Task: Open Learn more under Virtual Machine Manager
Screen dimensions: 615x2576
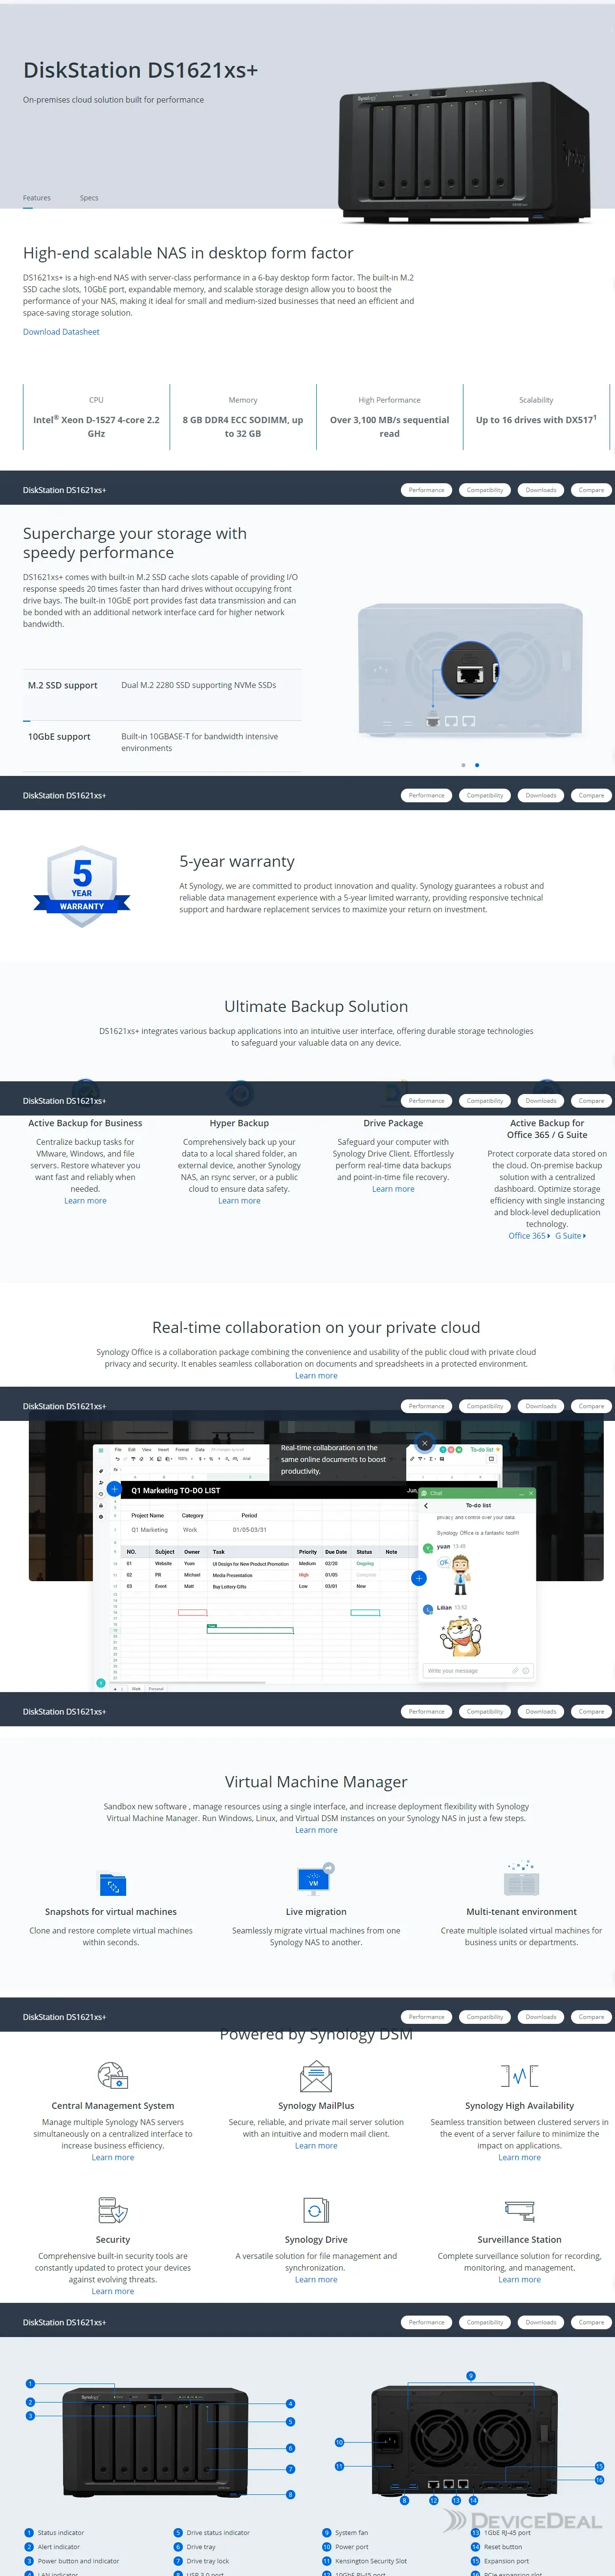Action: (x=316, y=1830)
